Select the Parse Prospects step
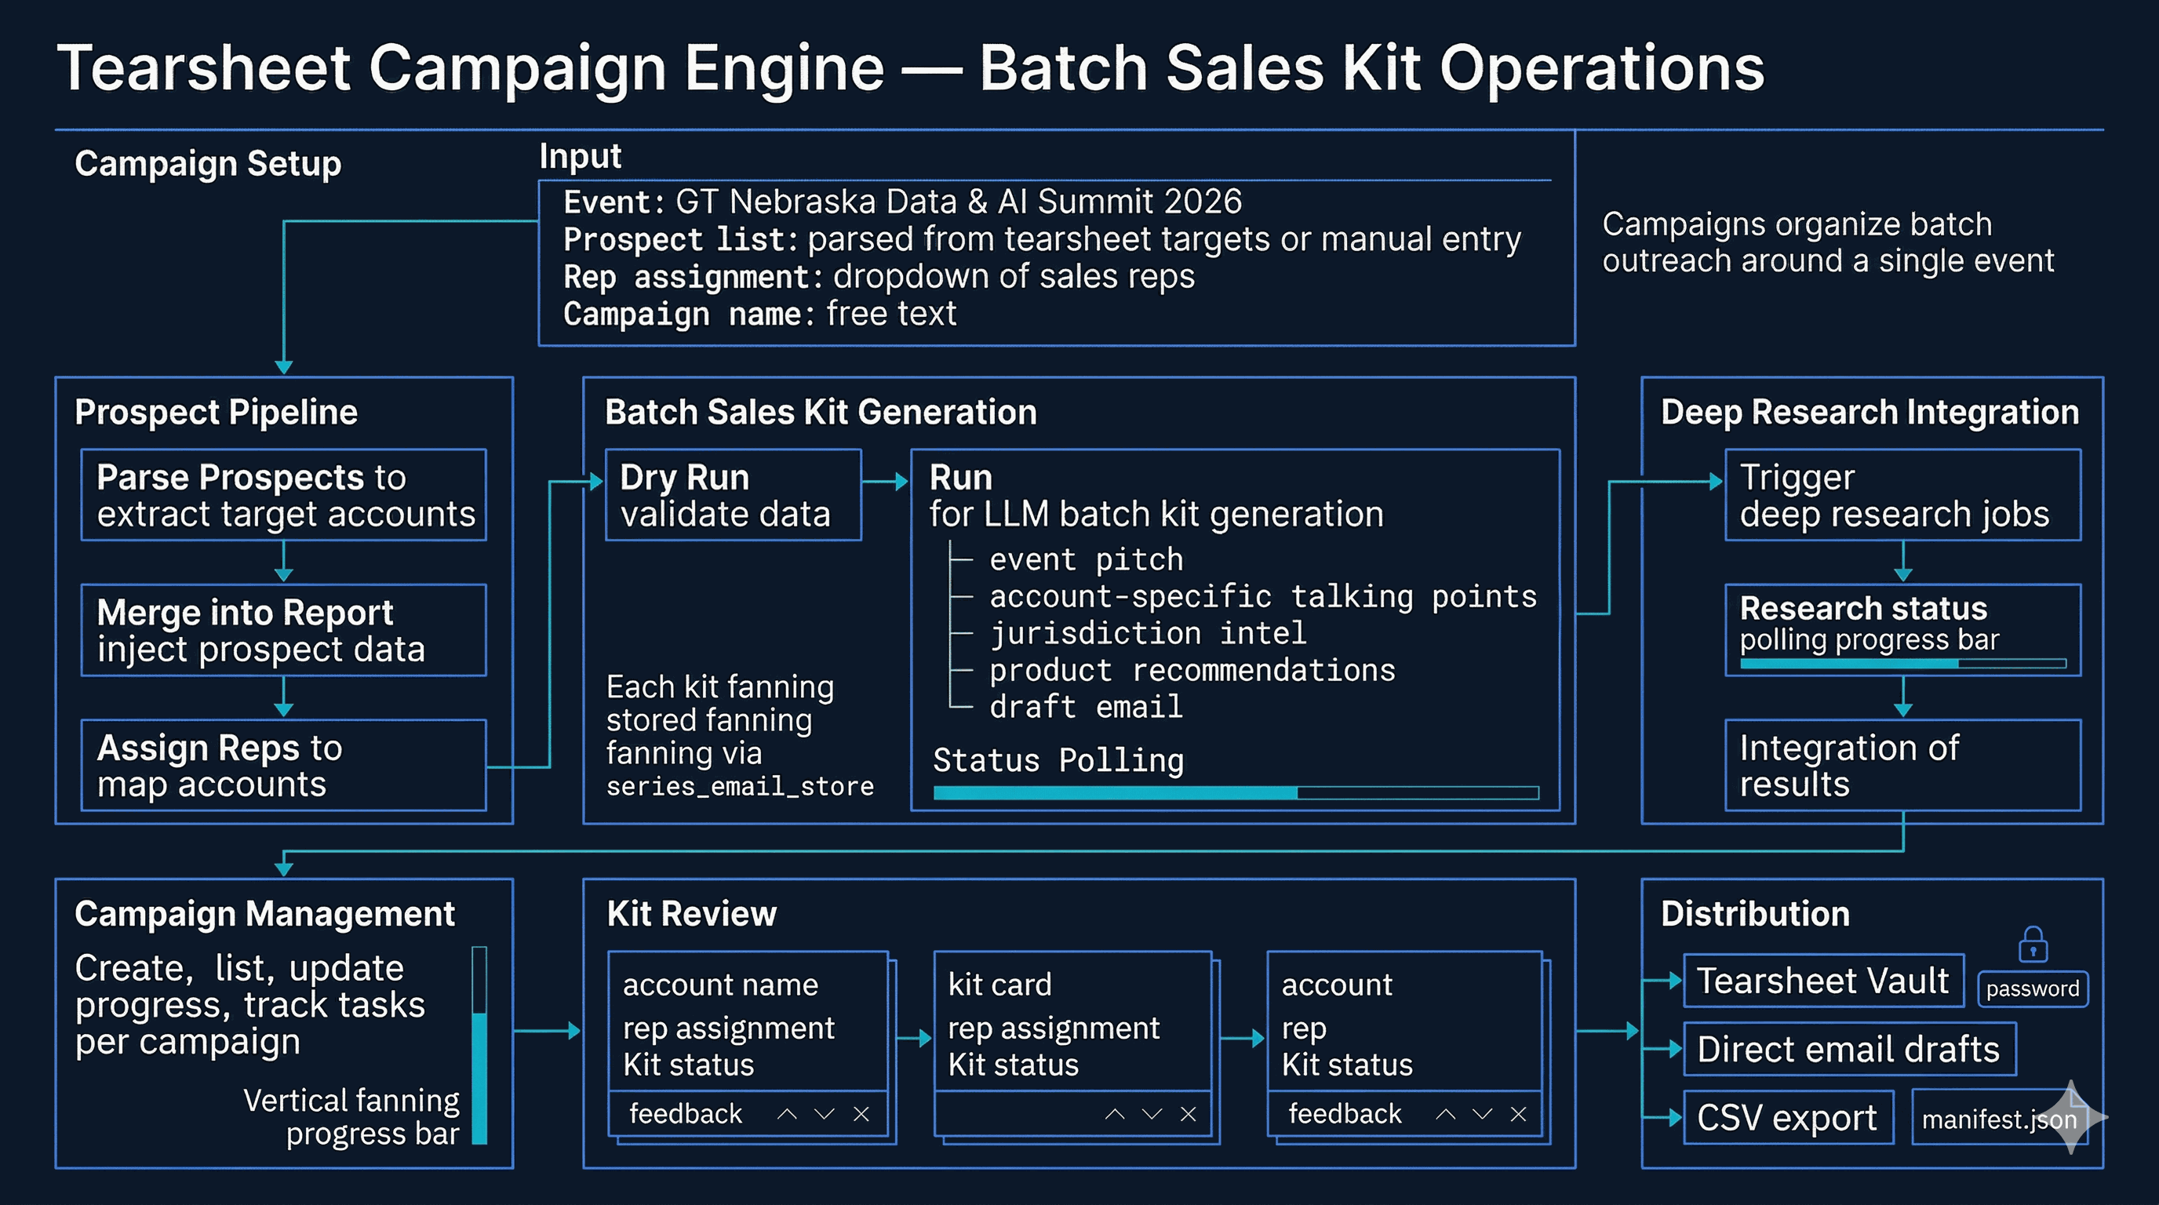This screenshot has width=2159, height=1205. coord(283,495)
